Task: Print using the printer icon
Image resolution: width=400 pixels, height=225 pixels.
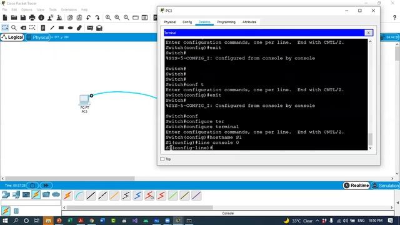Action: tap(32, 17)
